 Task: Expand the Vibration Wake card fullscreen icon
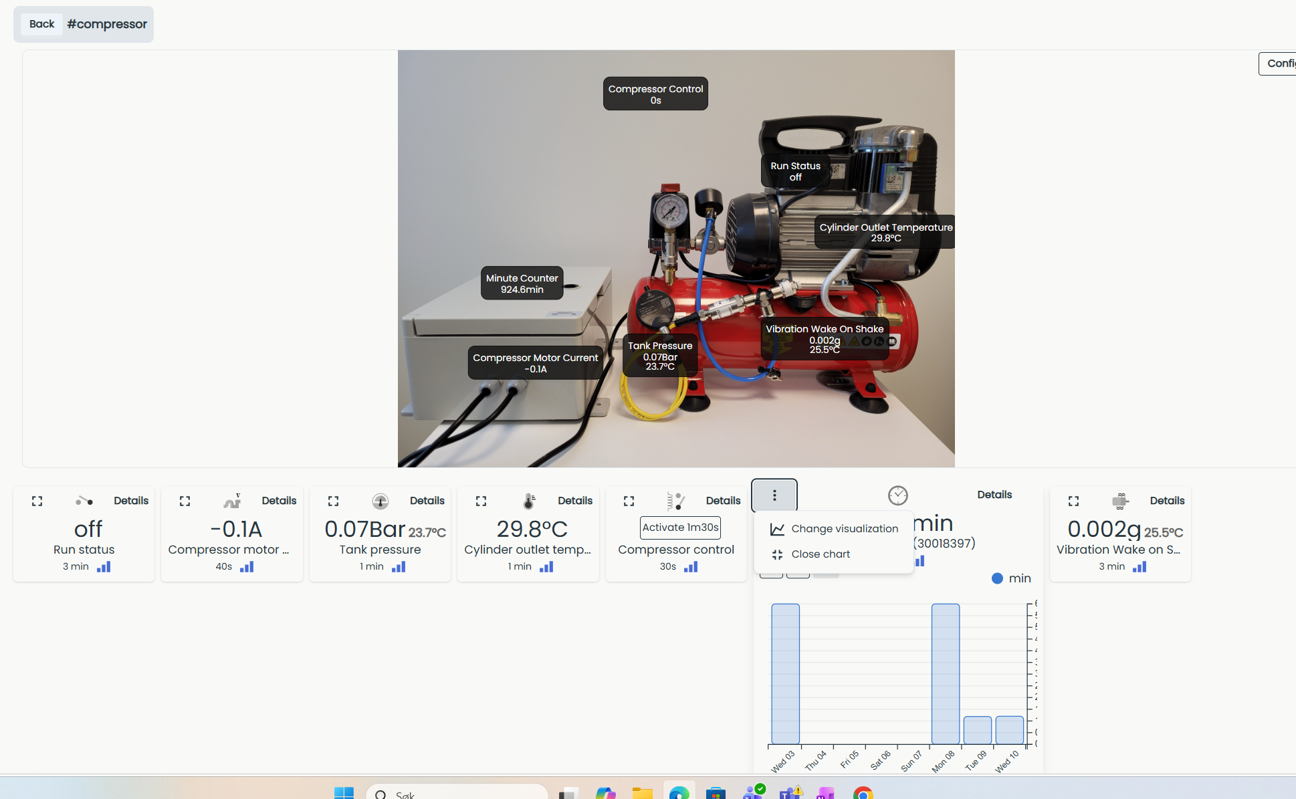[x=1074, y=501]
